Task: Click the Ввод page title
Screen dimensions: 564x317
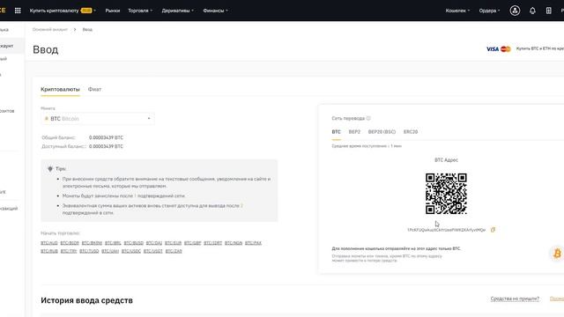Action: click(x=45, y=49)
